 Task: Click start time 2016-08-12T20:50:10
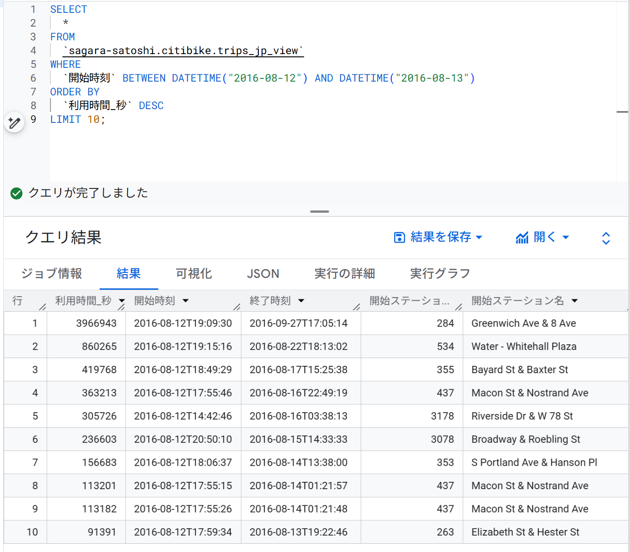[183, 439]
